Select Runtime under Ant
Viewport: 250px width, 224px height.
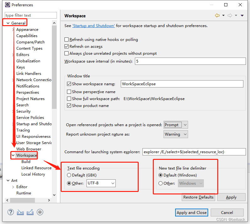coord(24,193)
